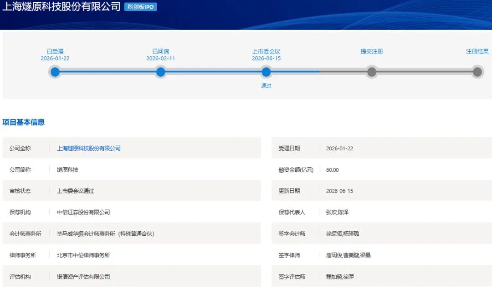Click the 提交注册 gray timeline node
The width and height of the screenshot is (492, 288).
pyautogui.click(x=372, y=72)
